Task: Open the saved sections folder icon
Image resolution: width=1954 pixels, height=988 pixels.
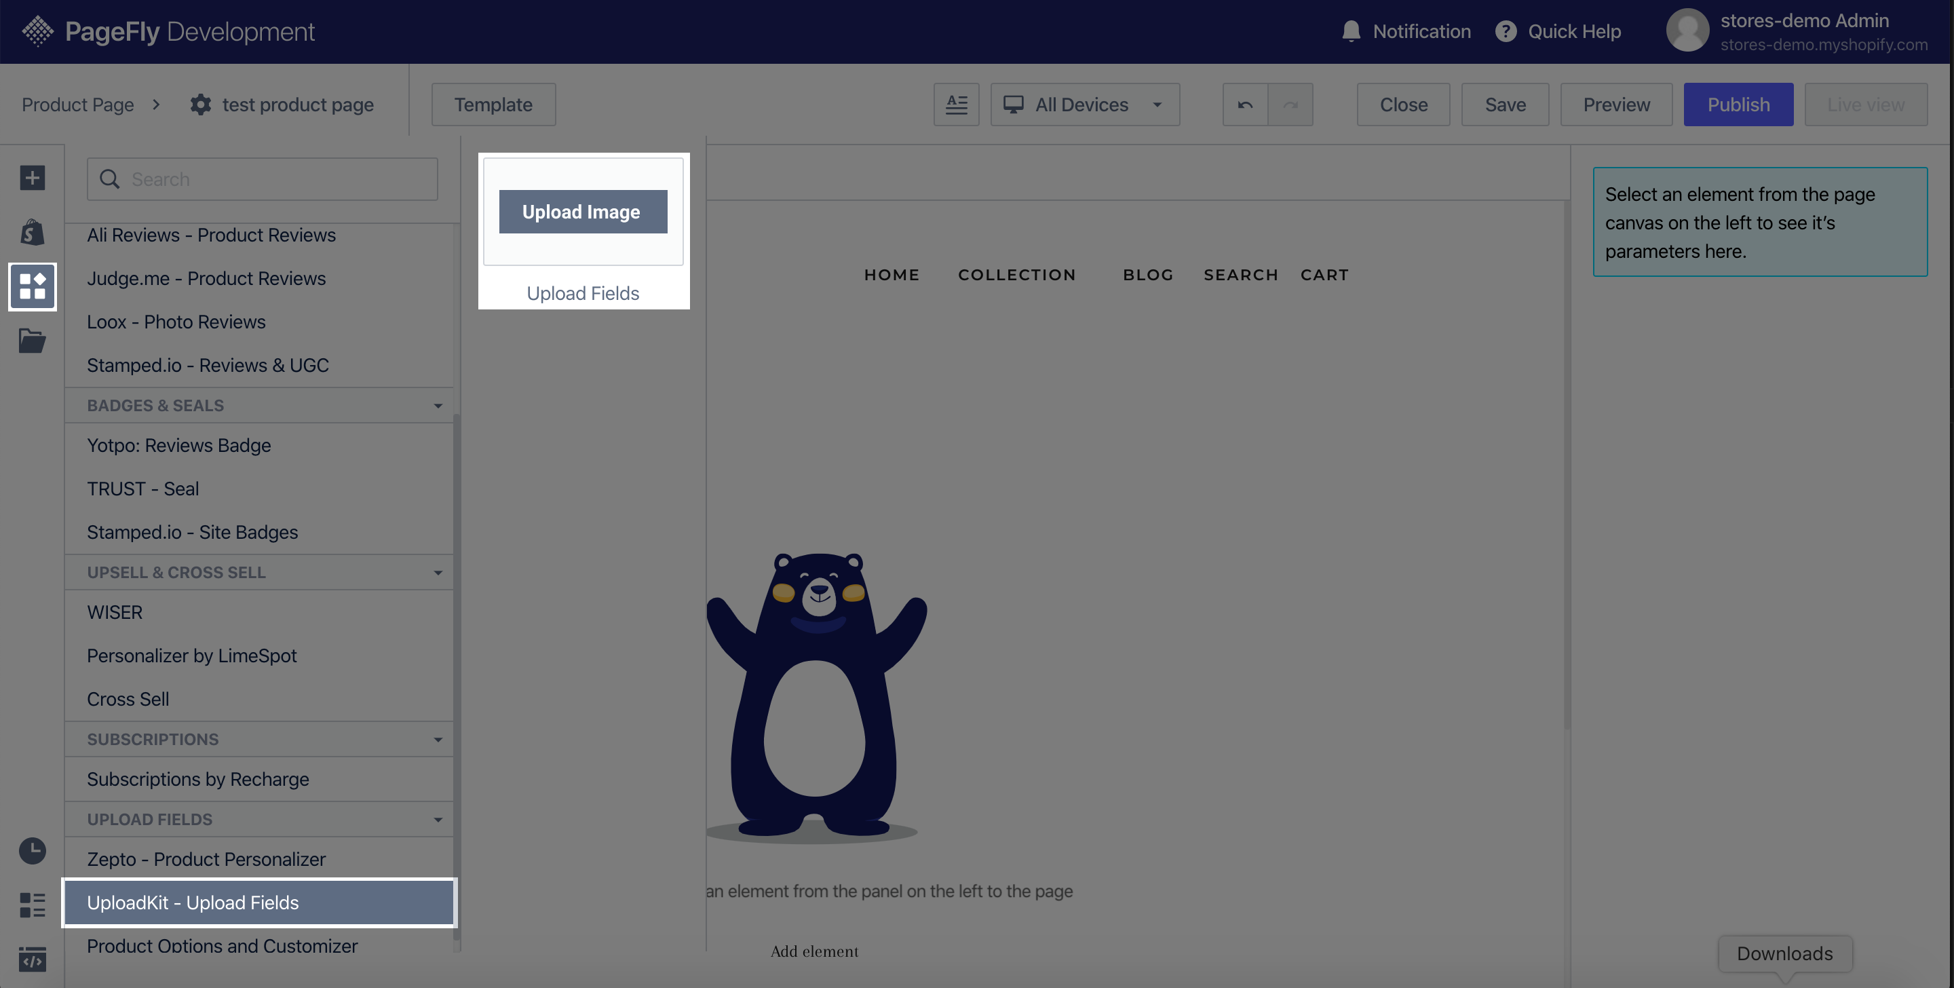Action: [32, 340]
